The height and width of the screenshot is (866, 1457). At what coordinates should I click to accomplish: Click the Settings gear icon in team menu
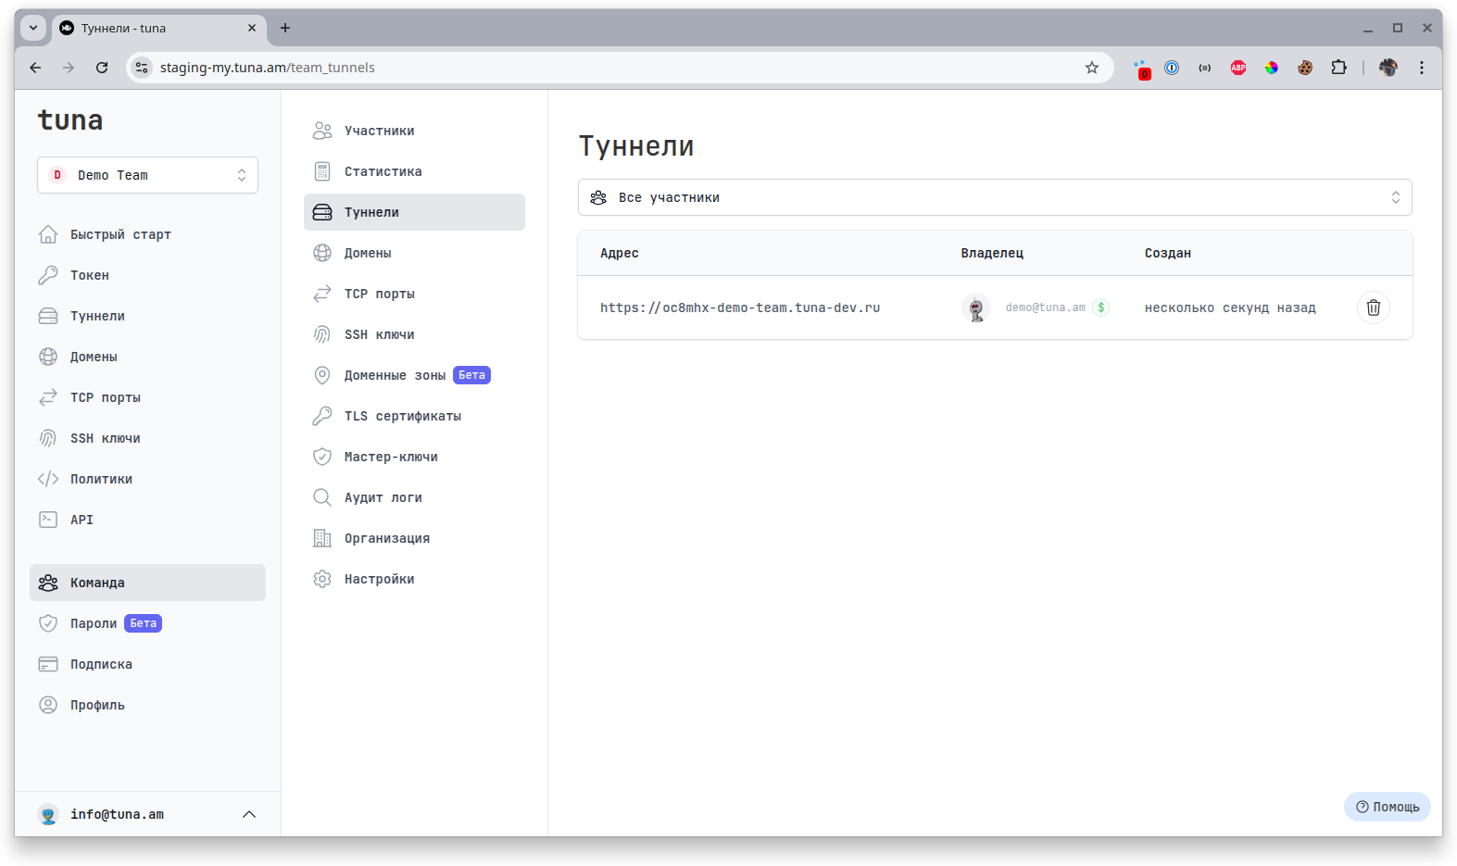(x=322, y=579)
